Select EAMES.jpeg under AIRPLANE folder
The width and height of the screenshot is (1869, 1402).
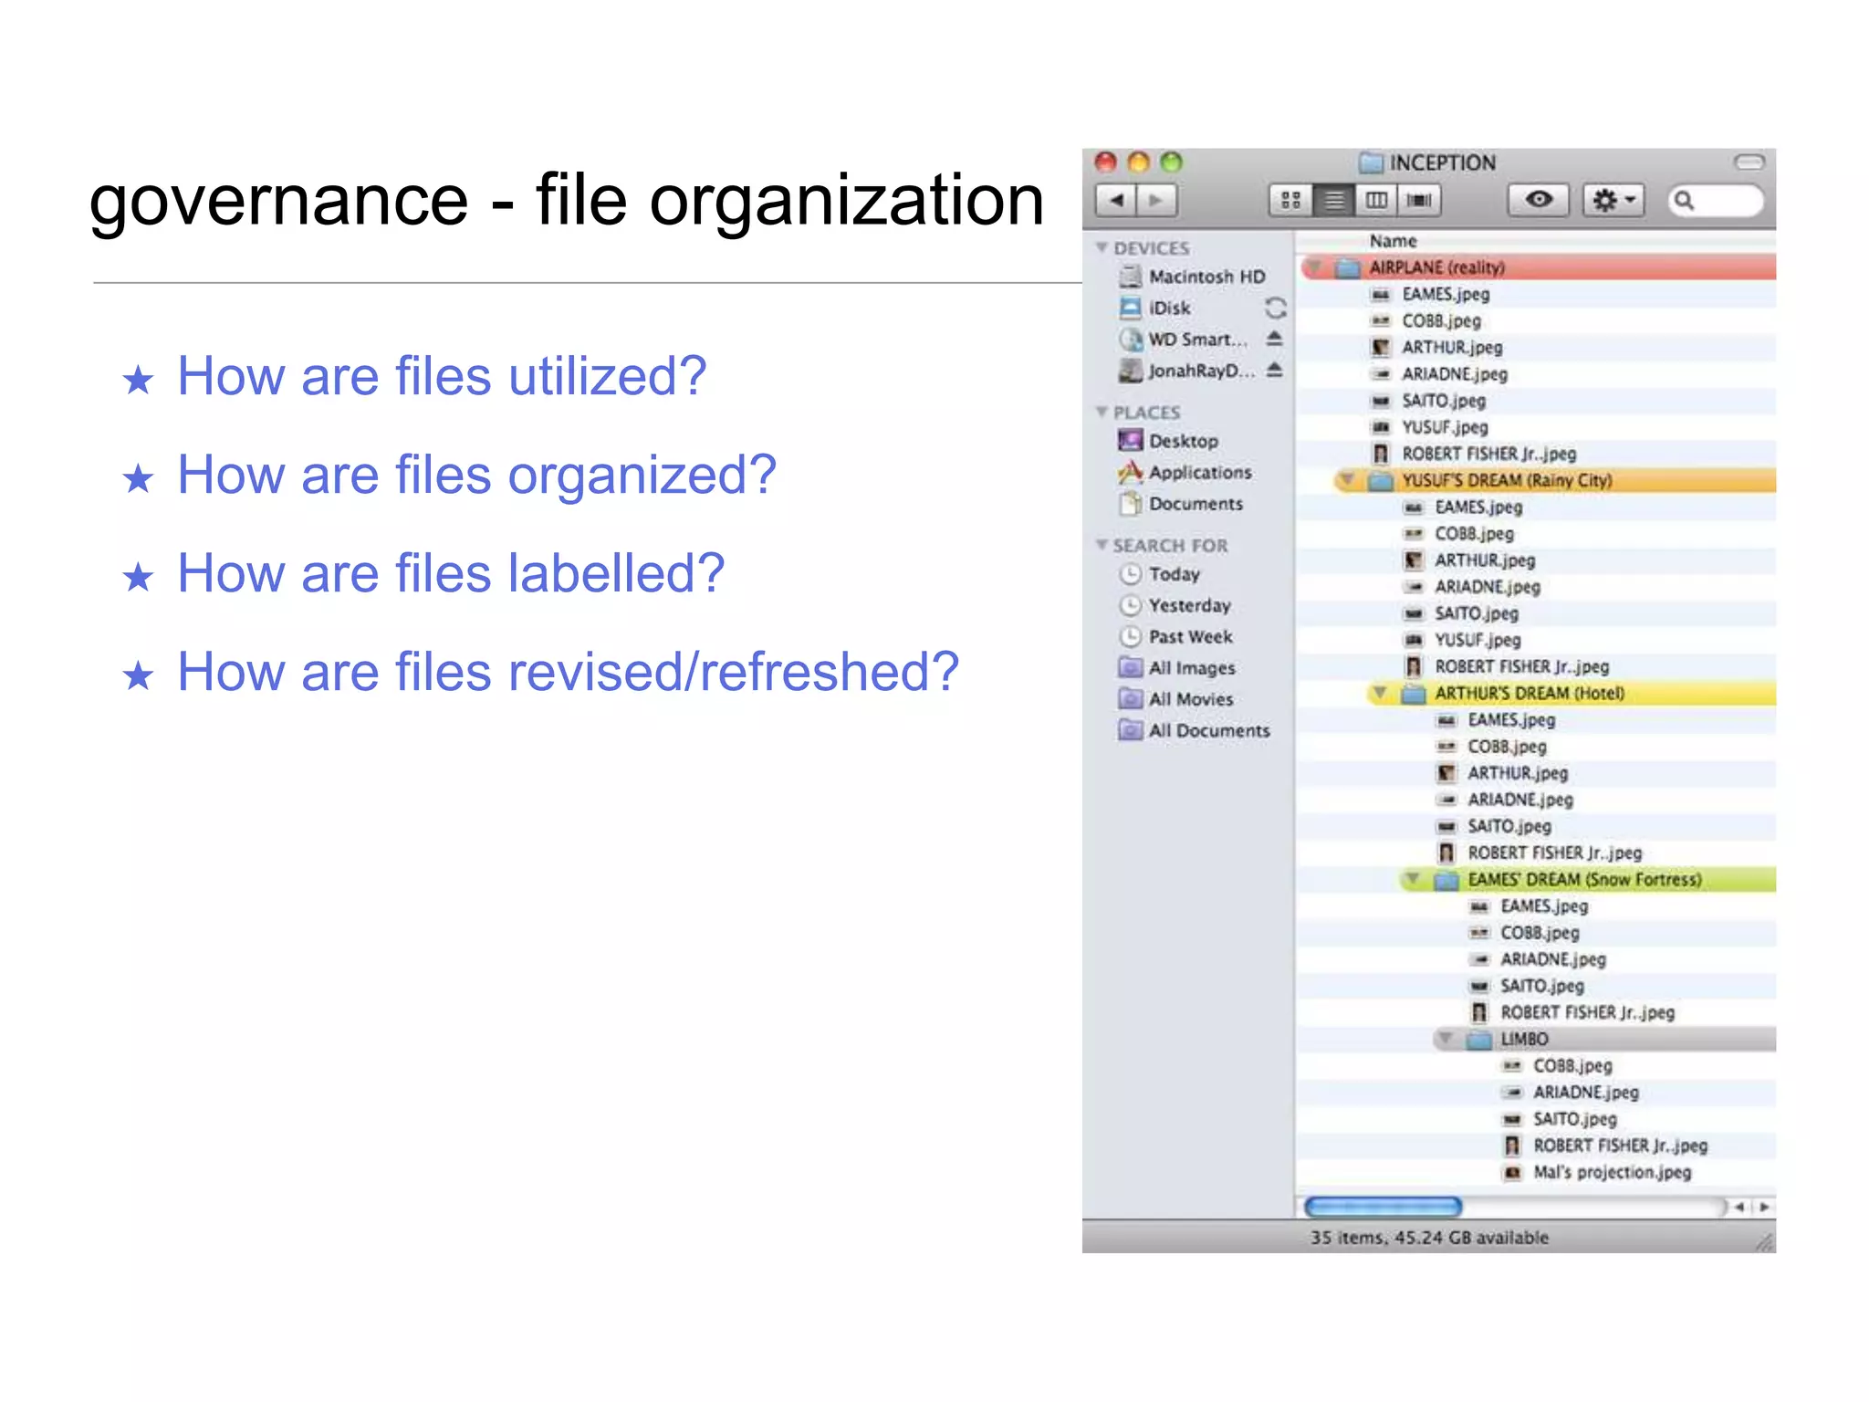(1430, 294)
